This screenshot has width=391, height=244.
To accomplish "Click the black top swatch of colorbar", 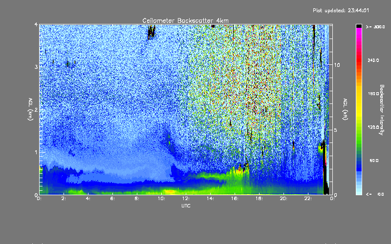I will (359, 26).
